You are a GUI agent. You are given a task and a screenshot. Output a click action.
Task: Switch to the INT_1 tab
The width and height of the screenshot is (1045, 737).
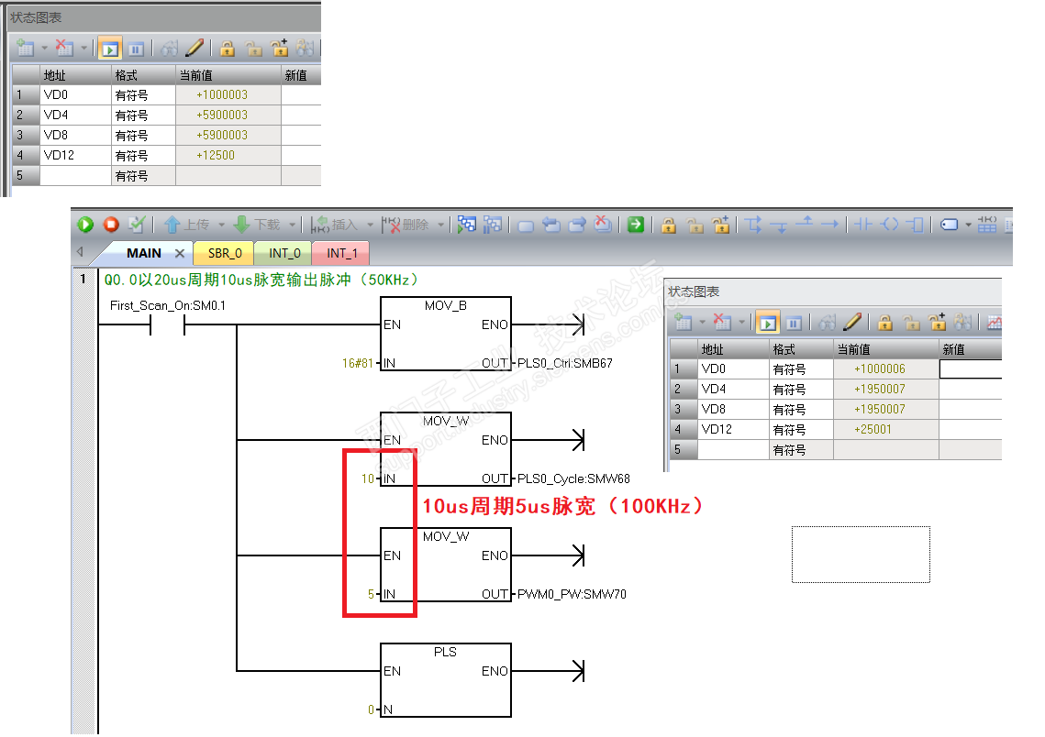pyautogui.click(x=342, y=254)
